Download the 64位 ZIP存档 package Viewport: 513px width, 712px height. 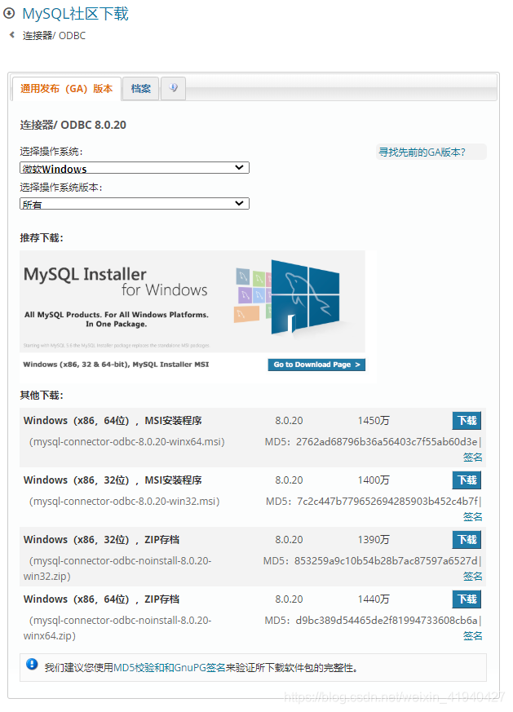(467, 599)
